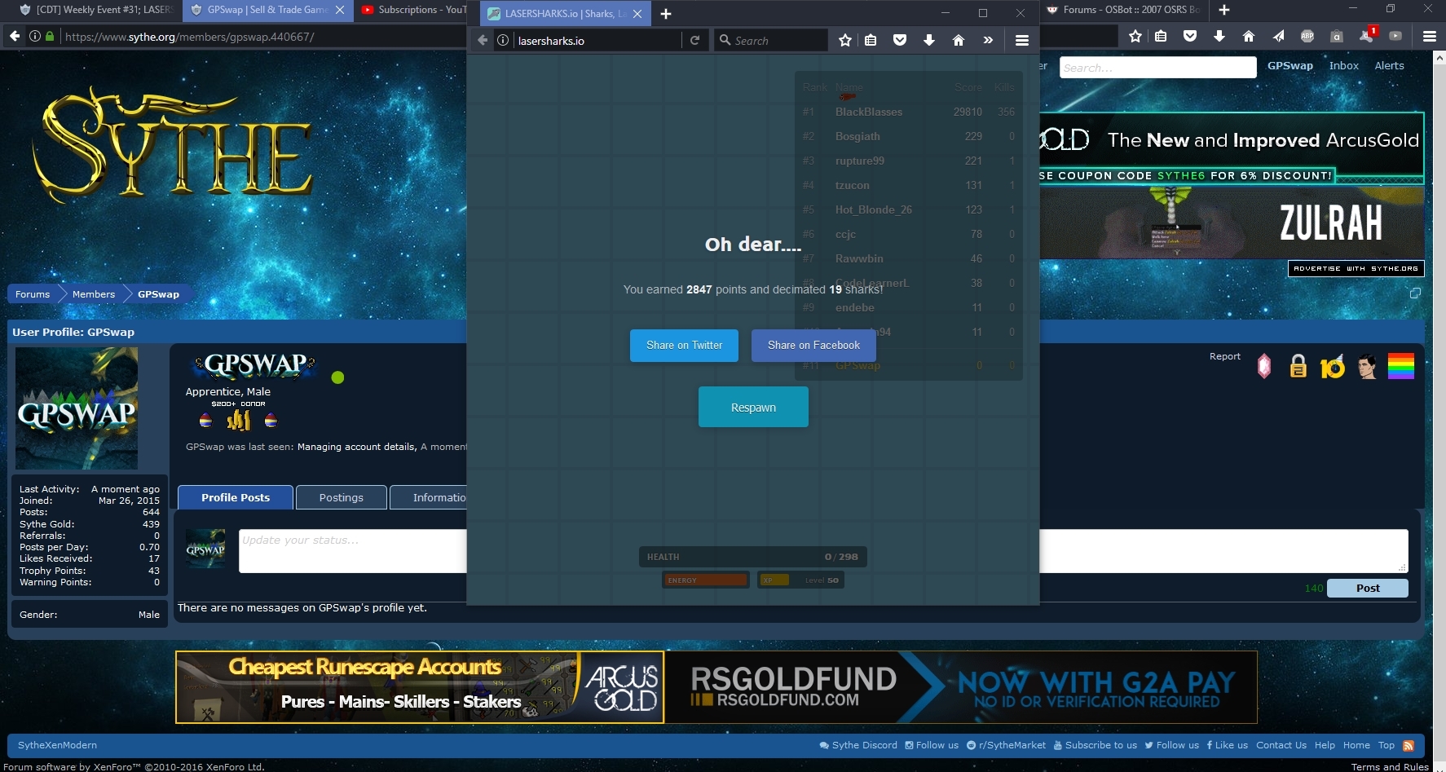
Task: Click Contact Us footer link
Action: [x=1281, y=745]
